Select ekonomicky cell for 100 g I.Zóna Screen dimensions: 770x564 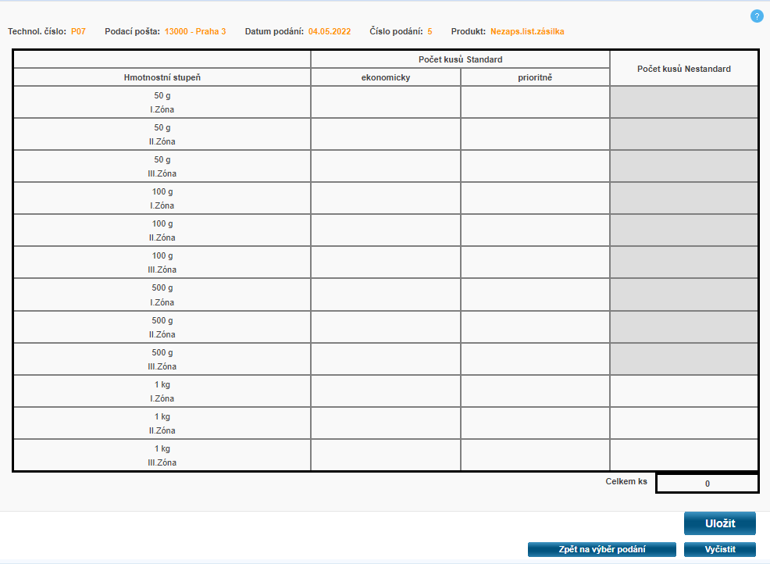(386, 198)
